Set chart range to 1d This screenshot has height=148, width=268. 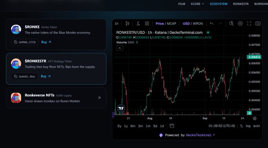click(x=162, y=126)
